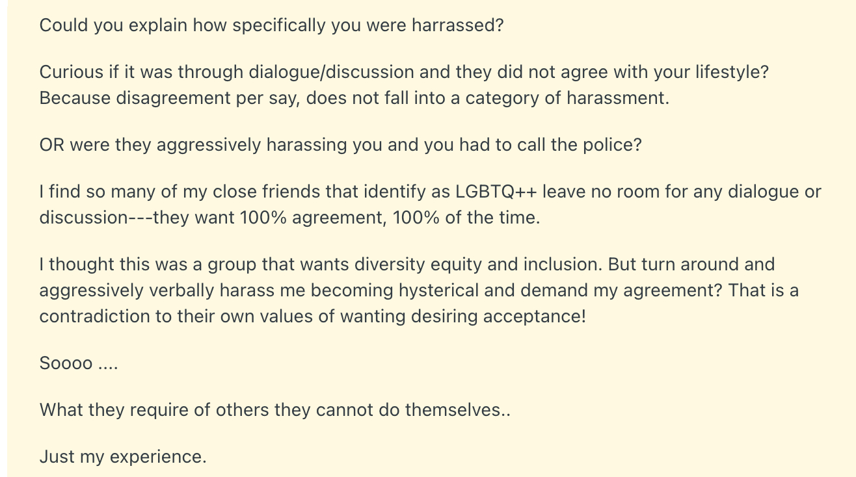The image size is (856, 477).
Task: Click the closing line 'Just my experience.'
Action: (122, 457)
